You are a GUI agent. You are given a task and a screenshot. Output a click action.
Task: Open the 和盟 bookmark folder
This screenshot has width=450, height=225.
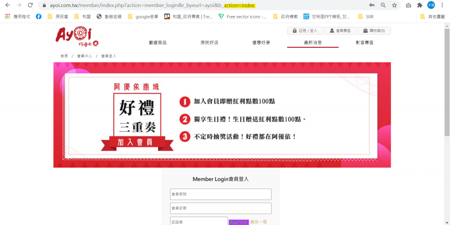82,17
